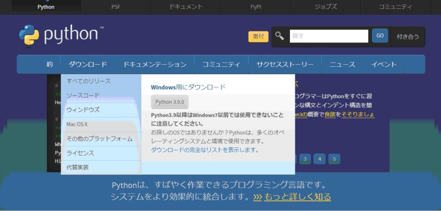
Task: Select slide 5 pagination button
Action: click(x=334, y=159)
